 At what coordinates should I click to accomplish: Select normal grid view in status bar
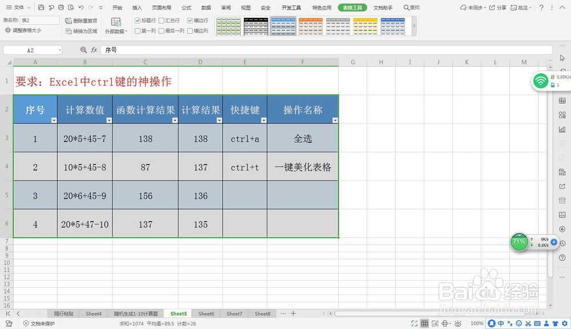coord(425,323)
